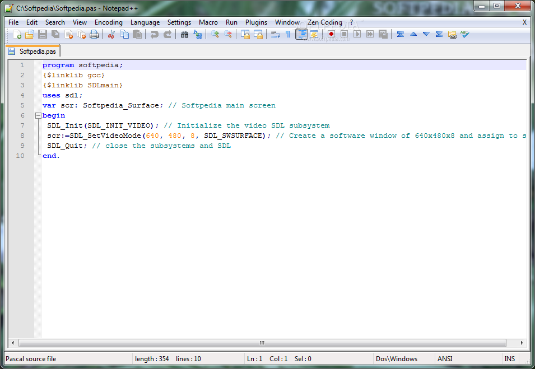Open the Macro menu
This screenshot has width=535, height=369.
point(208,22)
